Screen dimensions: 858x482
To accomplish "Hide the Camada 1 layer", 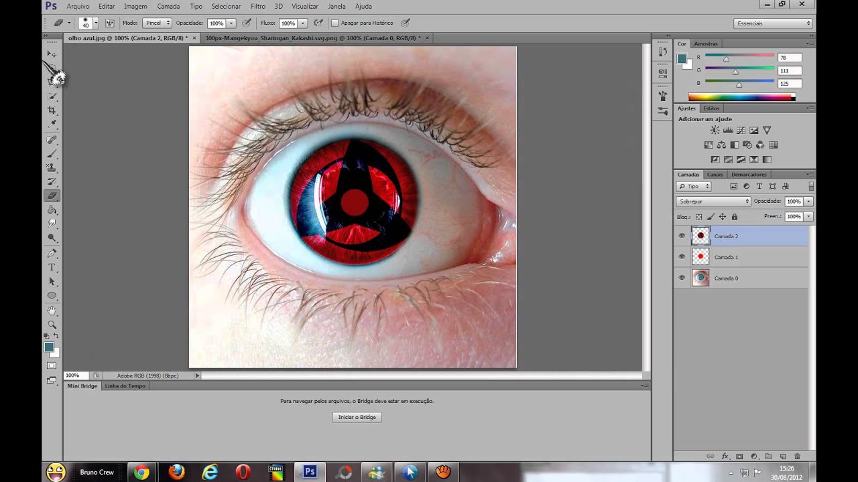I will point(682,256).
